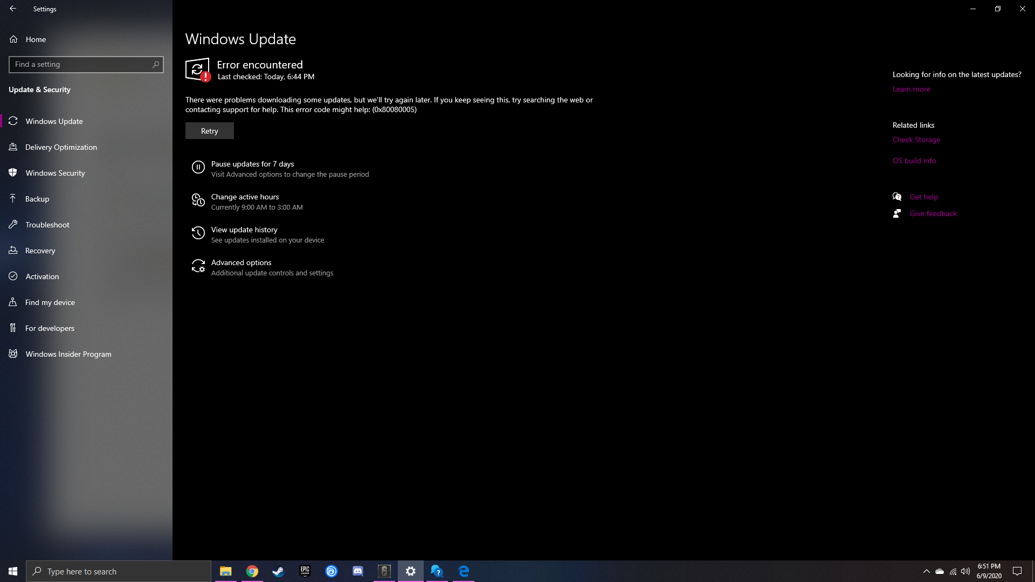Screen dimensions: 1035x582
Task: Click the For developers tools icon
Action: point(13,328)
